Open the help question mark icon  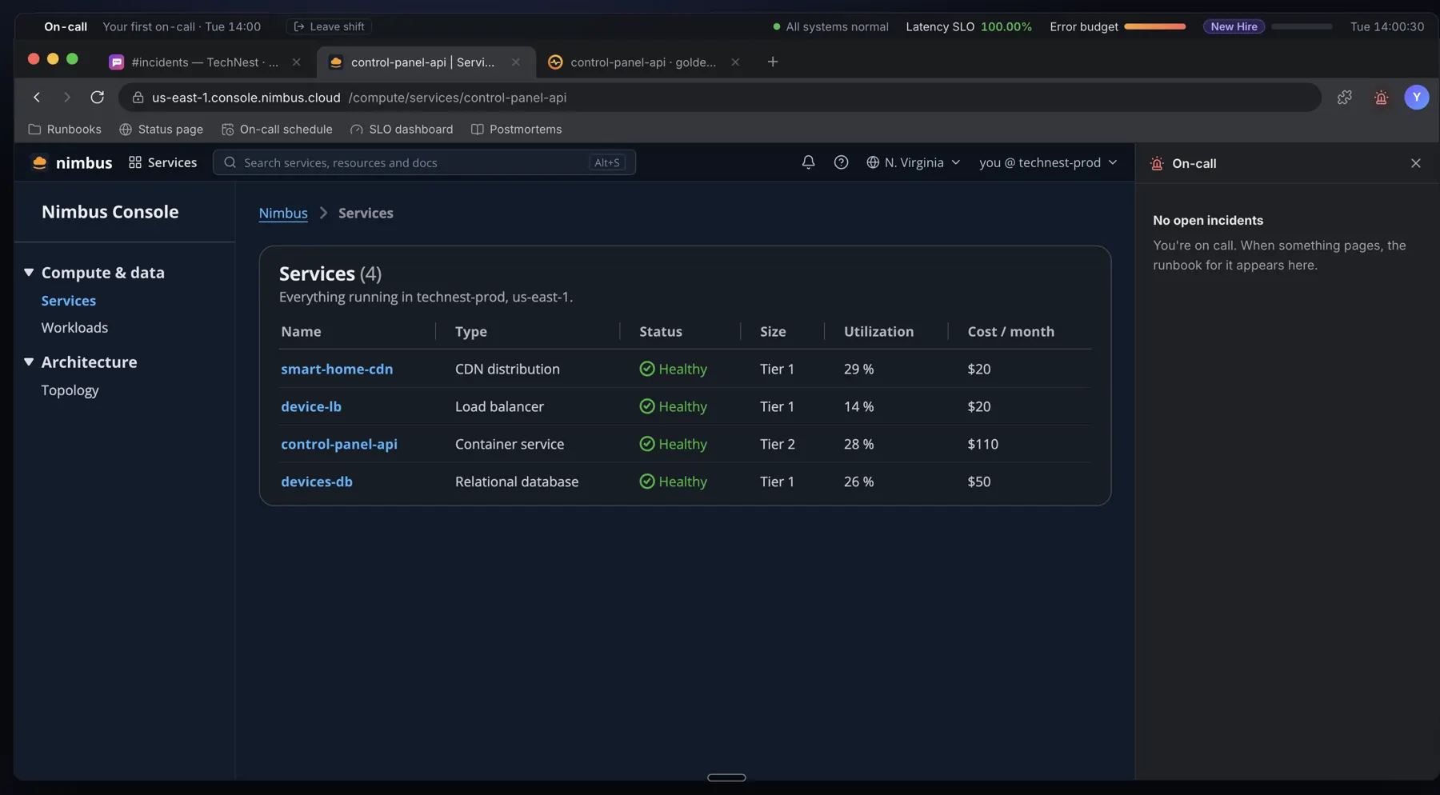click(x=841, y=162)
